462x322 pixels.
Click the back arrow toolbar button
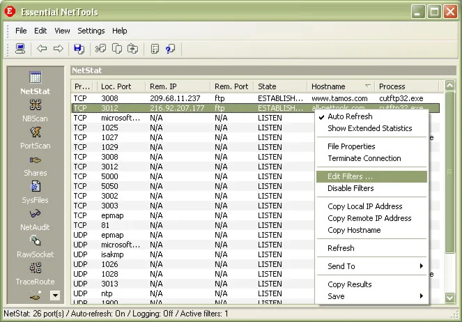[42, 49]
